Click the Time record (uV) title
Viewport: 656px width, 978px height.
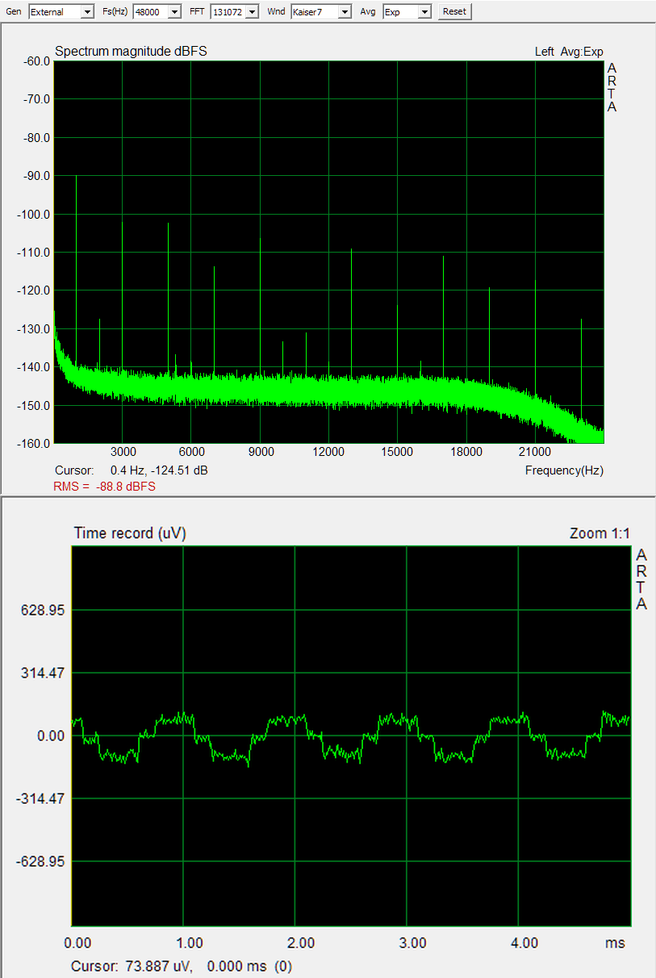130,533
